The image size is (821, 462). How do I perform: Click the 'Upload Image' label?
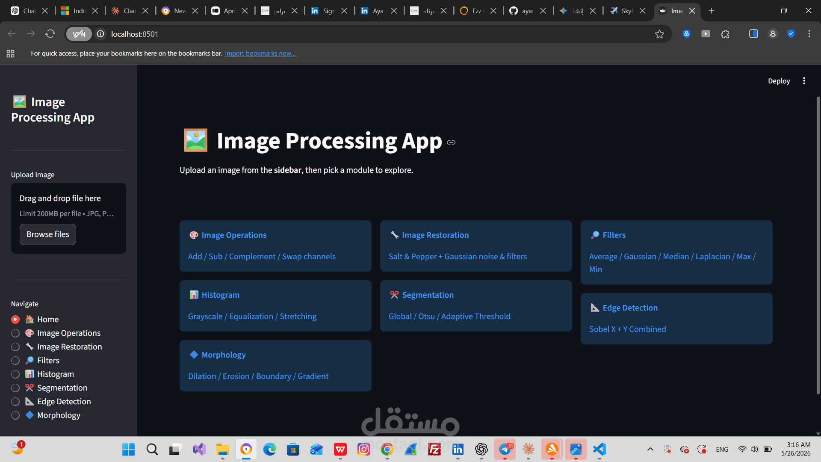pos(33,175)
